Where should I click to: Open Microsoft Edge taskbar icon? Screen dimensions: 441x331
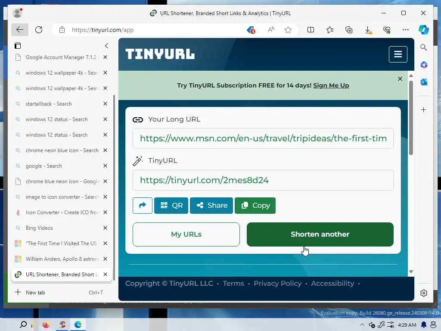pyautogui.click(x=78, y=325)
